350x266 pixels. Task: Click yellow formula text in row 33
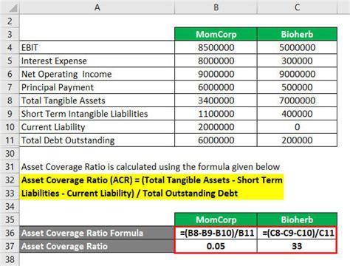click(x=129, y=194)
